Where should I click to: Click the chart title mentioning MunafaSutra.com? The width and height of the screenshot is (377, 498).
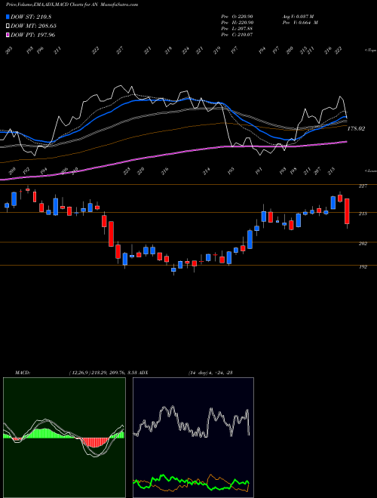tap(72, 5)
